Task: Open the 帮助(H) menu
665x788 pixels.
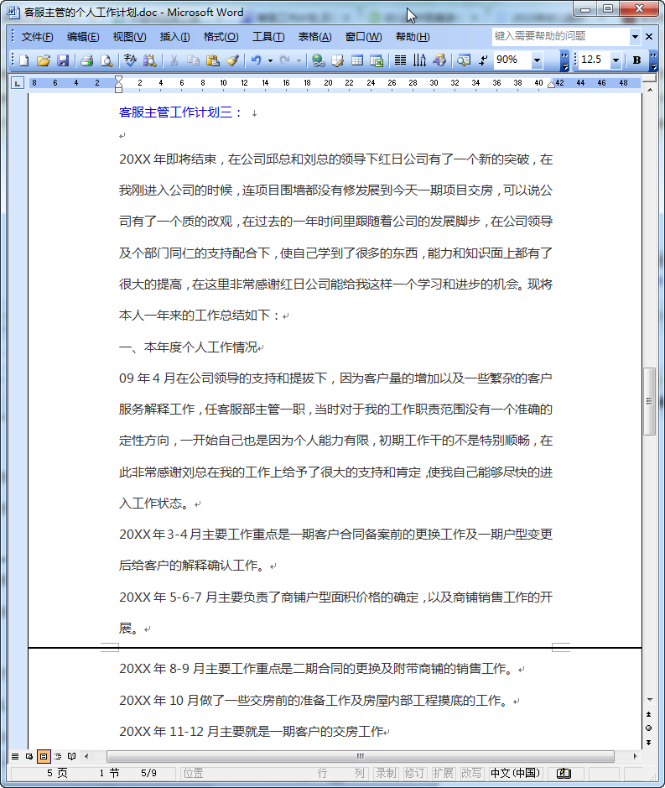Action: coord(413,37)
